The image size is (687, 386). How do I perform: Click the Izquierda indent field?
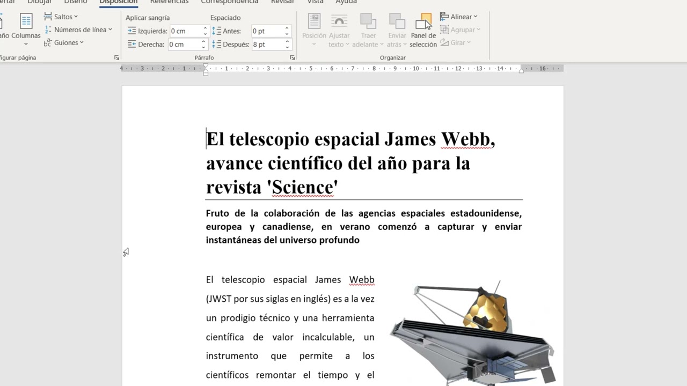[x=185, y=31]
